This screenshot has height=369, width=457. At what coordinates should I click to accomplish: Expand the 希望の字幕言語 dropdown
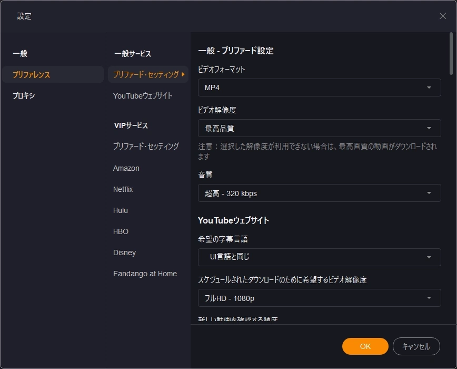coord(319,257)
